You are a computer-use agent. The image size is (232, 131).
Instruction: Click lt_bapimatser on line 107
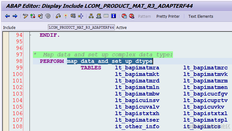137,120
